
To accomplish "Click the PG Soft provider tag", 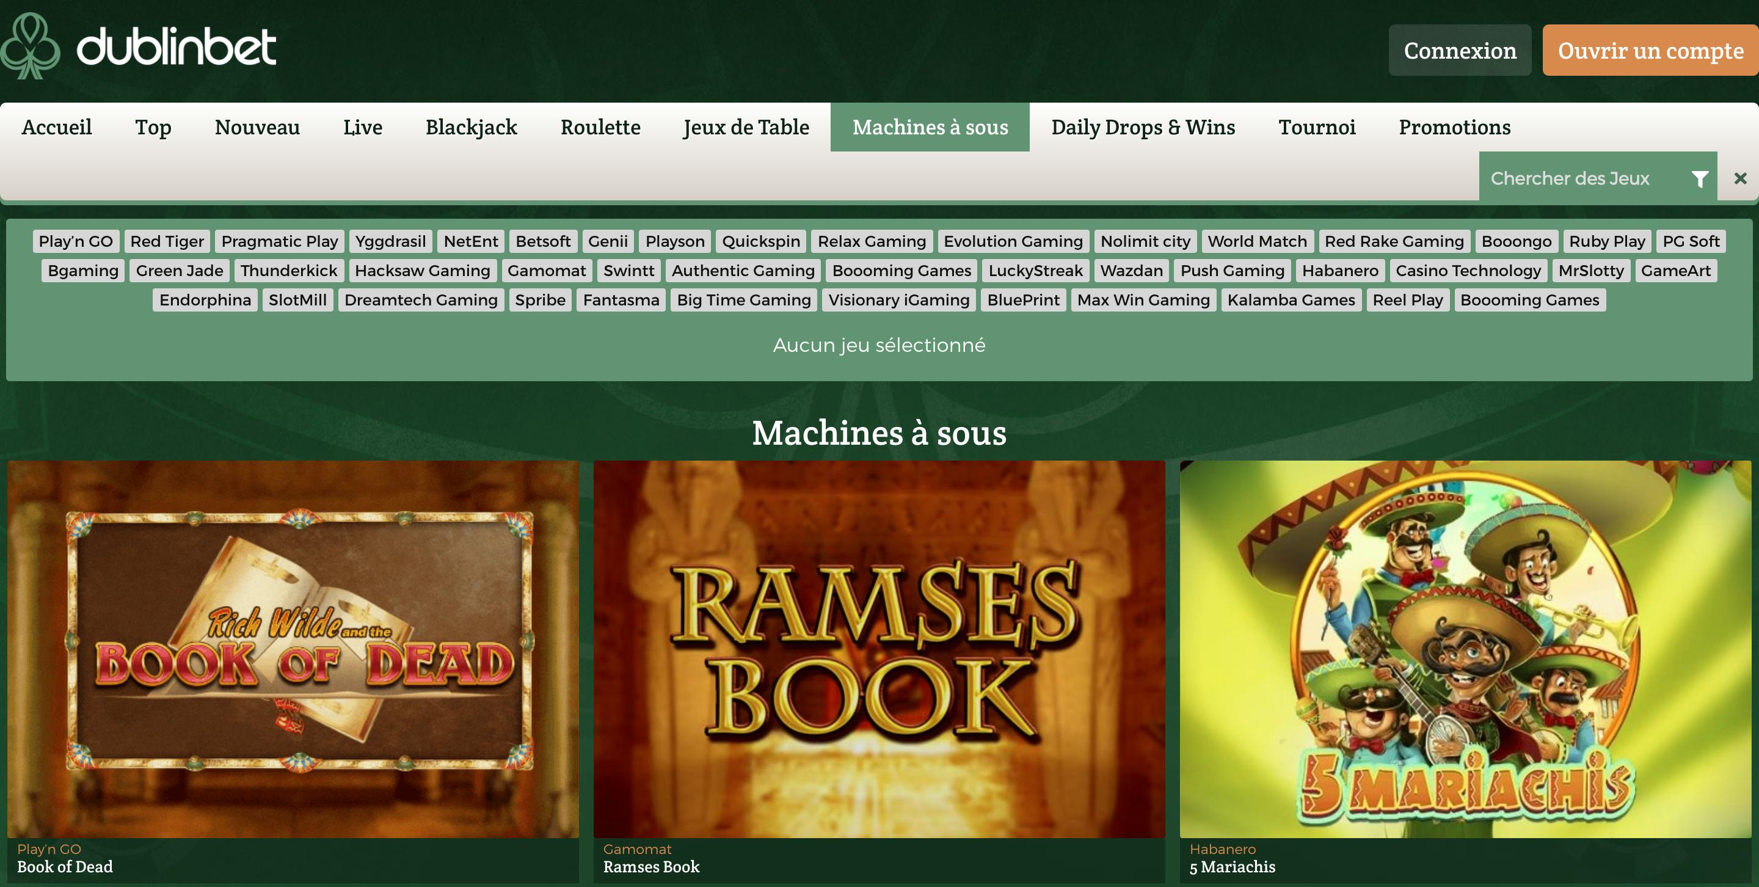I will pos(1691,241).
